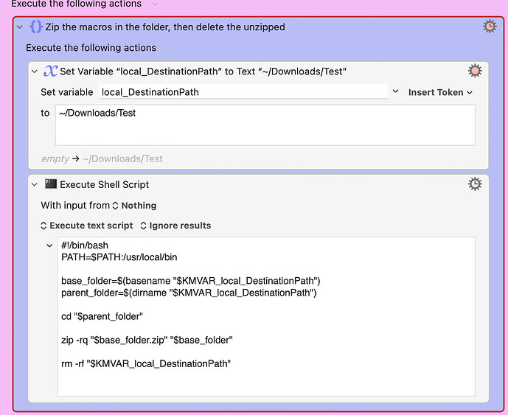Click into the local_DestinationPath variable name field
This screenshot has width=508, height=415.
(243, 92)
